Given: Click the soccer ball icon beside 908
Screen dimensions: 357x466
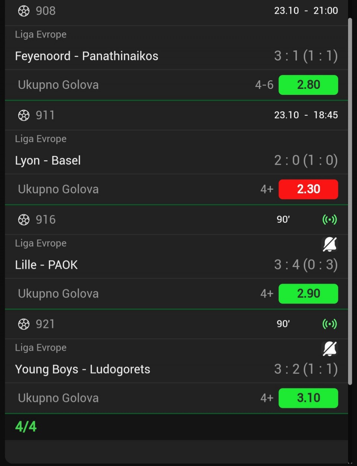Looking at the screenshot, I should (24, 11).
